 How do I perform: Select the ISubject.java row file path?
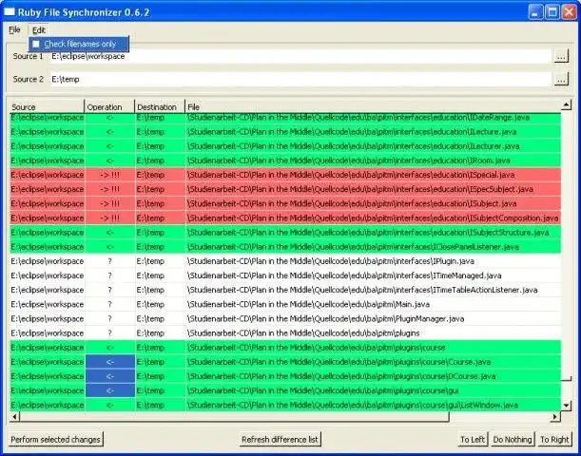(x=352, y=203)
